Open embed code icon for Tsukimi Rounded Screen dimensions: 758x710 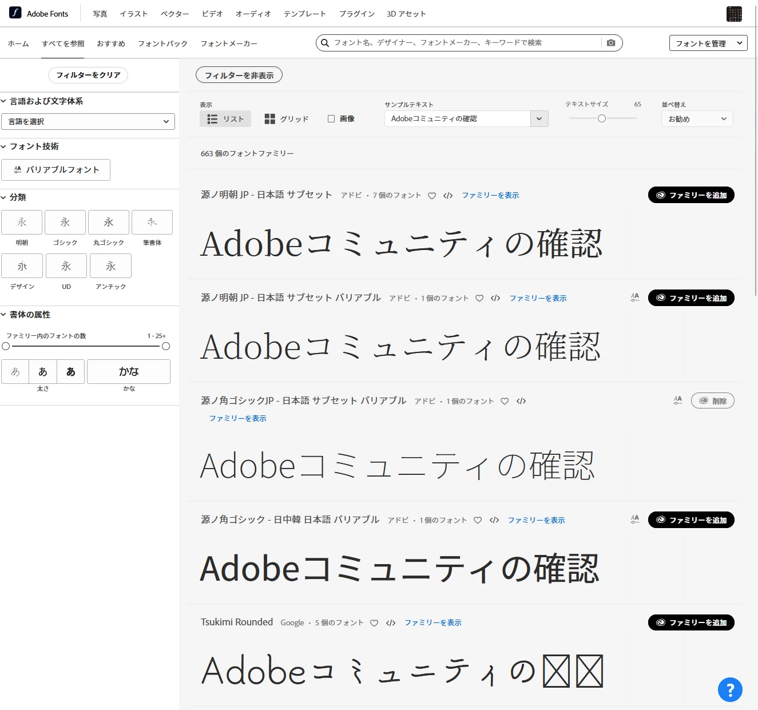(x=391, y=623)
